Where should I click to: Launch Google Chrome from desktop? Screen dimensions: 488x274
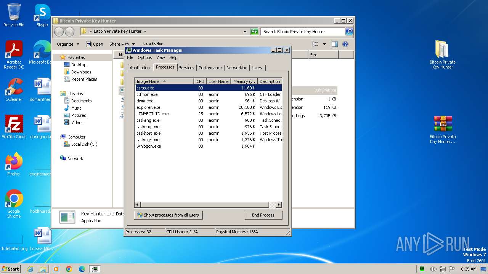tap(14, 204)
